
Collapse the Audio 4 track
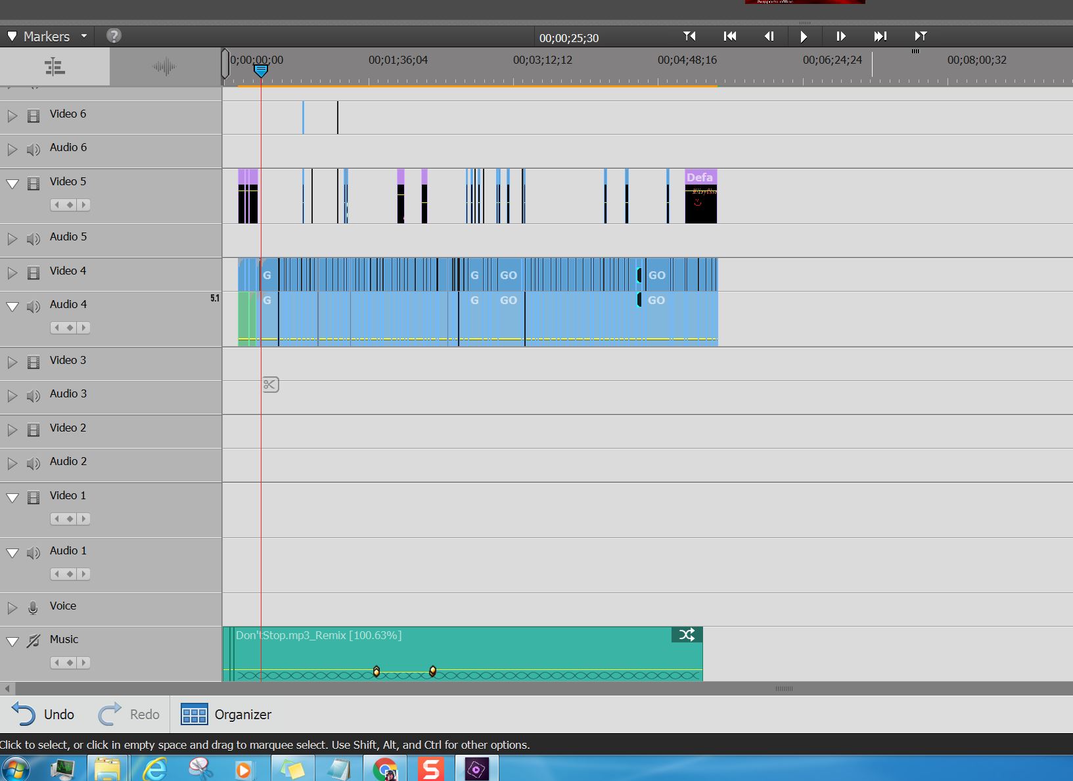click(x=12, y=306)
